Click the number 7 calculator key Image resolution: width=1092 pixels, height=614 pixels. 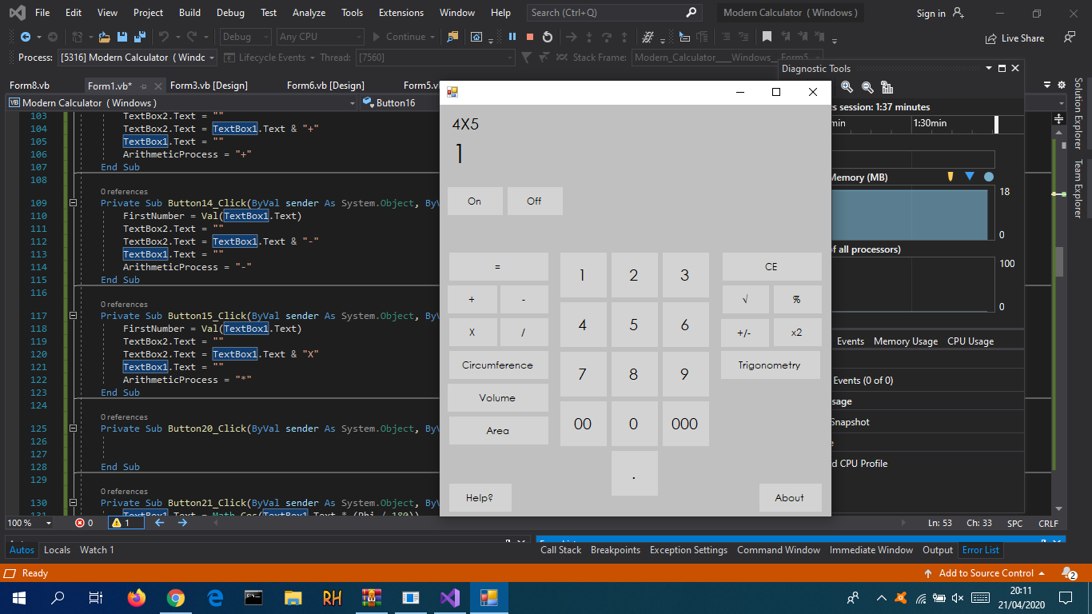click(583, 374)
